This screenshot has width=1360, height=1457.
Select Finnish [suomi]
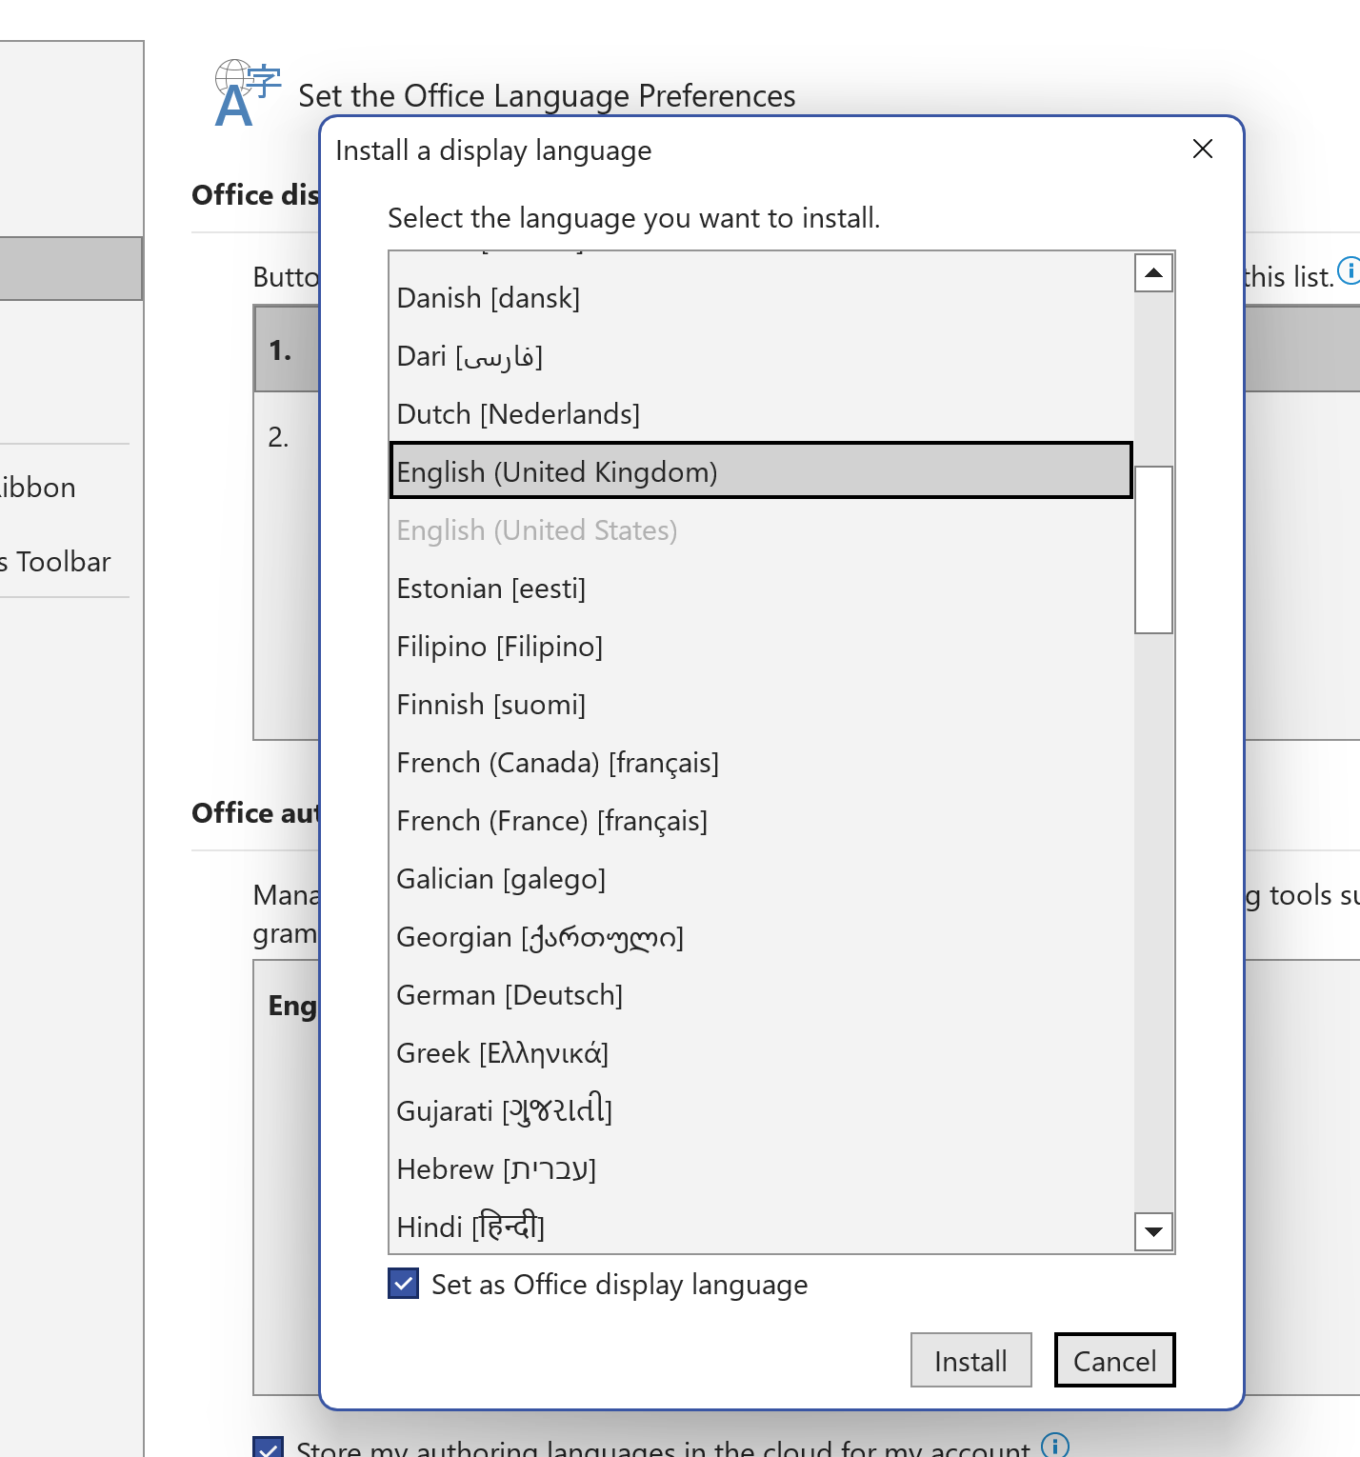tap(761, 704)
